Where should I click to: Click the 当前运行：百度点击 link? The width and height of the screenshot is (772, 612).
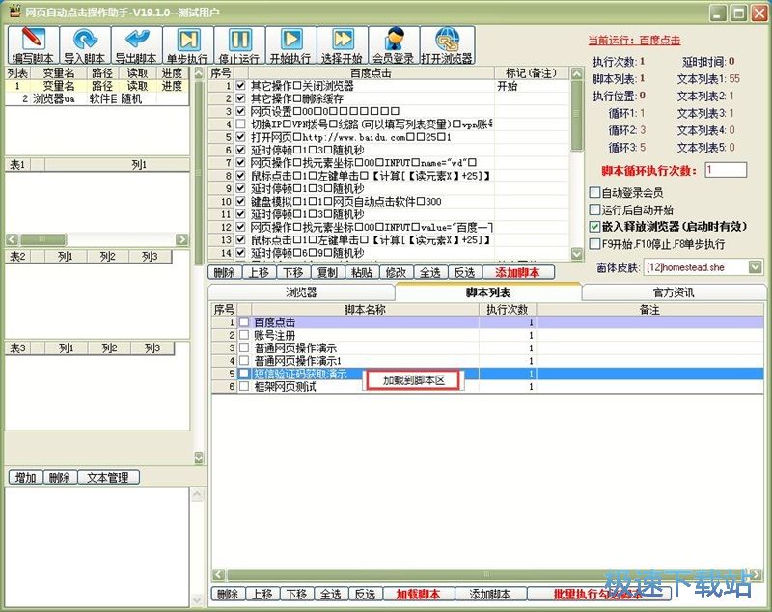[634, 41]
